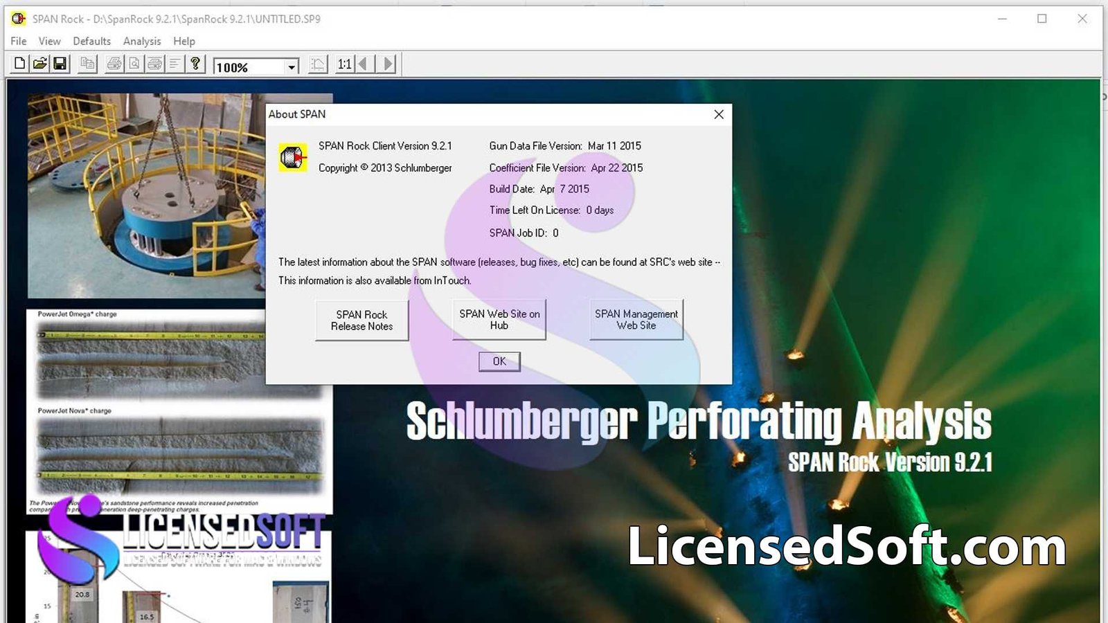This screenshot has width=1108, height=623.
Task: Open the Help menu
Action: click(184, 41)
